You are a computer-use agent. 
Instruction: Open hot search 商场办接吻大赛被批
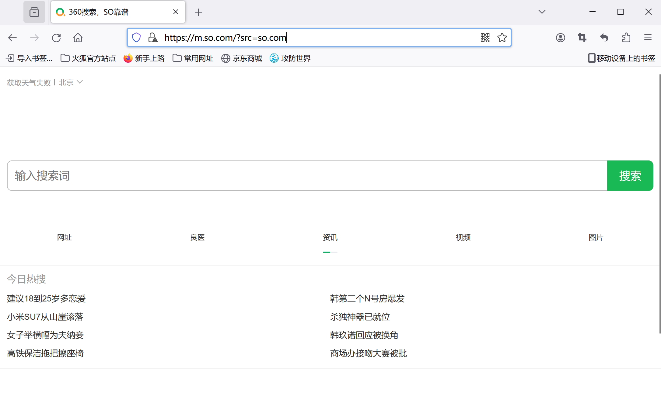point(369,353)
